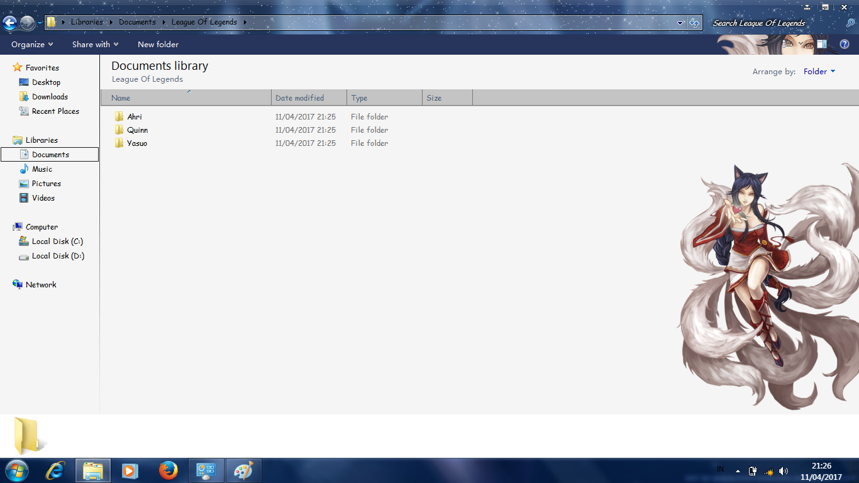Create a New folder
Screen dimensions: 859x483
(158, 45)
